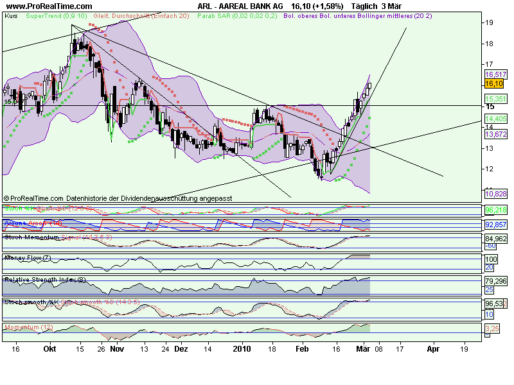
Task: Select the 12 price axis level
Action: (x=490, y=169)
